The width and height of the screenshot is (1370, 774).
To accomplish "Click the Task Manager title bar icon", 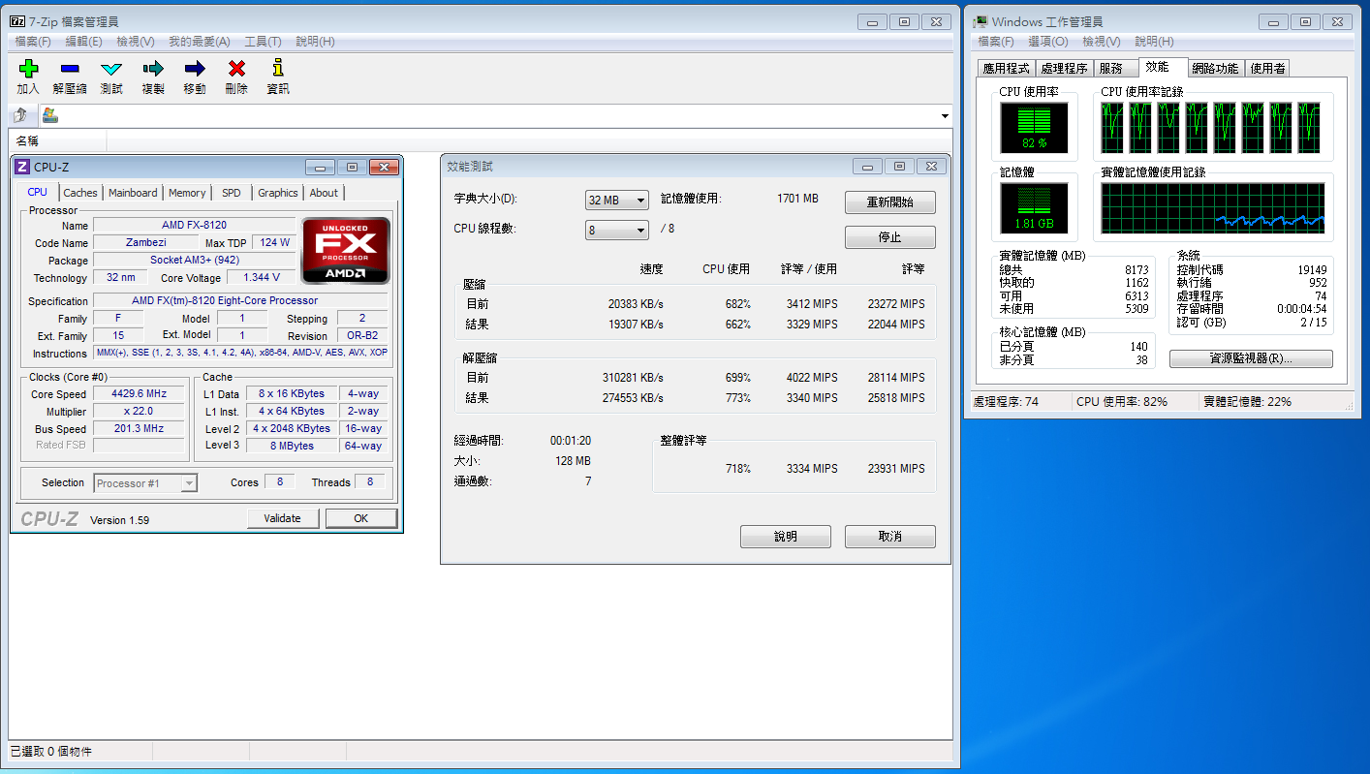I will point(981,21).
